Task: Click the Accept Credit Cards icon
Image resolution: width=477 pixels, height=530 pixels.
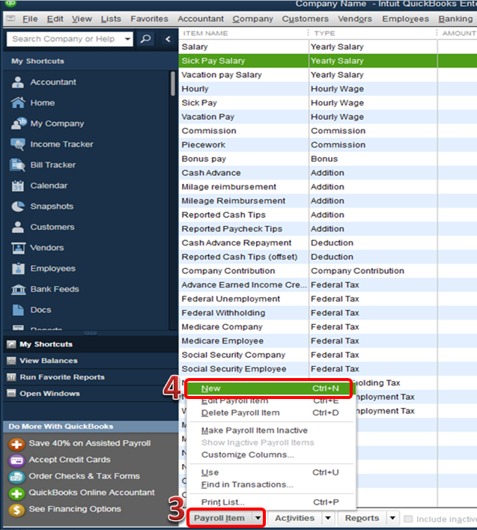Action: pyautogui.click(x=16, y=460)
